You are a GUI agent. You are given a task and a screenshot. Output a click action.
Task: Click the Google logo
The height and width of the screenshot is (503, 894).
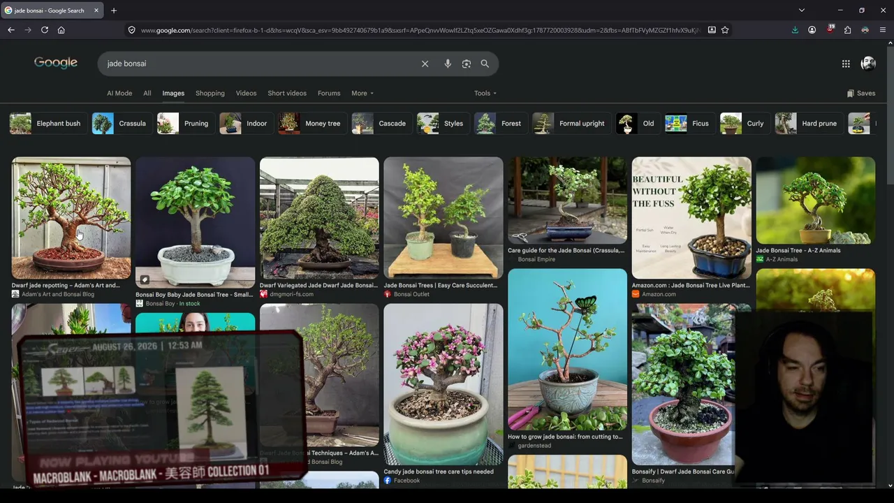tap(56, 63)
